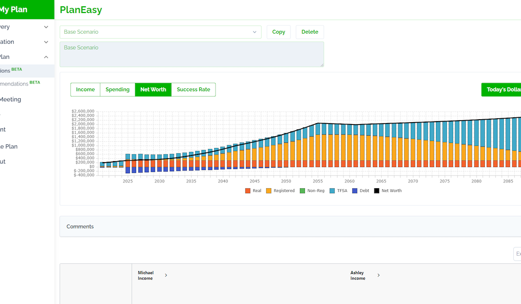Toggle the Debt series legend swatch
The image size is (521, 304).
(x=355, y=191)
